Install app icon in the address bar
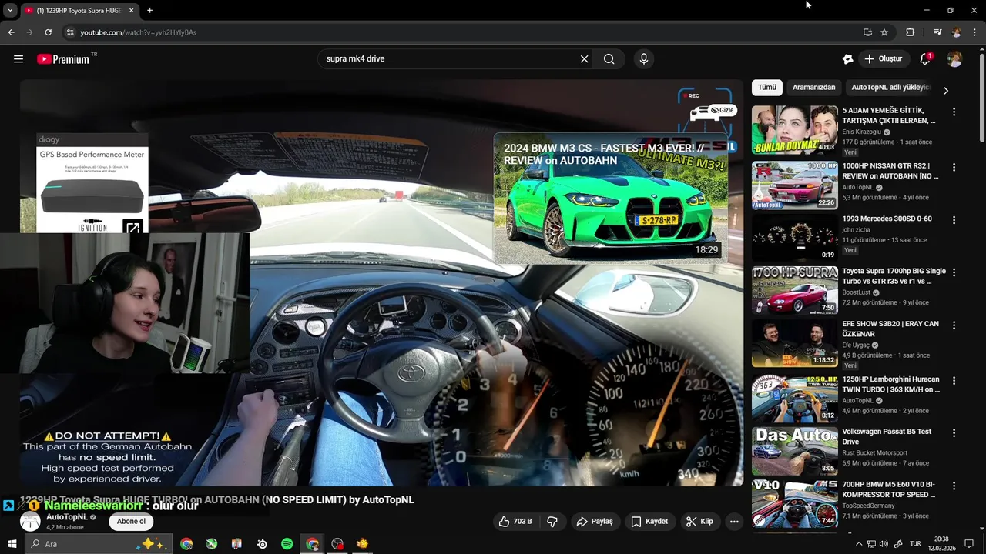Image resolution: width=986 pixels, height=554 pixels. [867, 32]
